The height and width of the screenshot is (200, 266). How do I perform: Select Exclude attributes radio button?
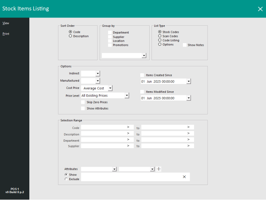[x=66, y=179]
